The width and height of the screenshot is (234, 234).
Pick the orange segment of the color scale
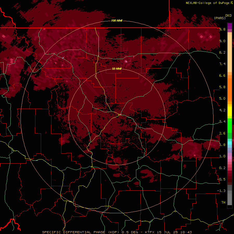click(230, 89)
